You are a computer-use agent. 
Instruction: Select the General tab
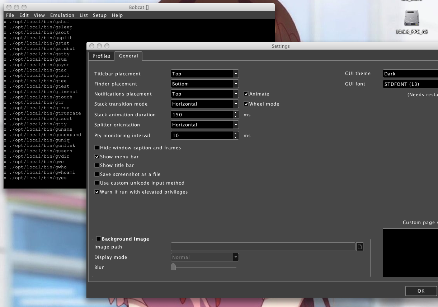click(128, 56)
